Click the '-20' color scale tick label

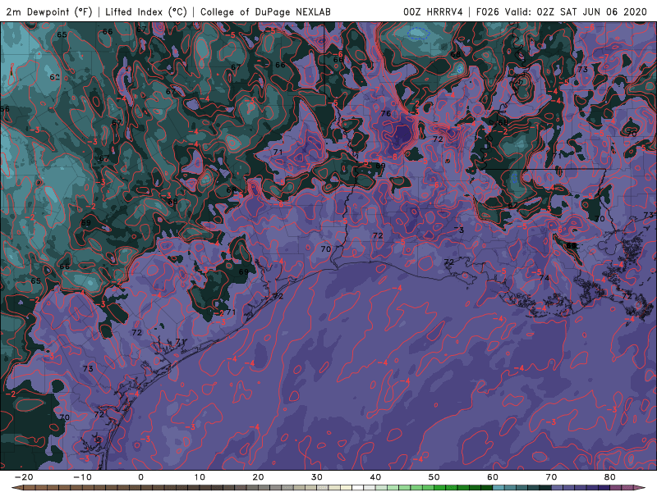pyautogui.click(x=24, y=477)
